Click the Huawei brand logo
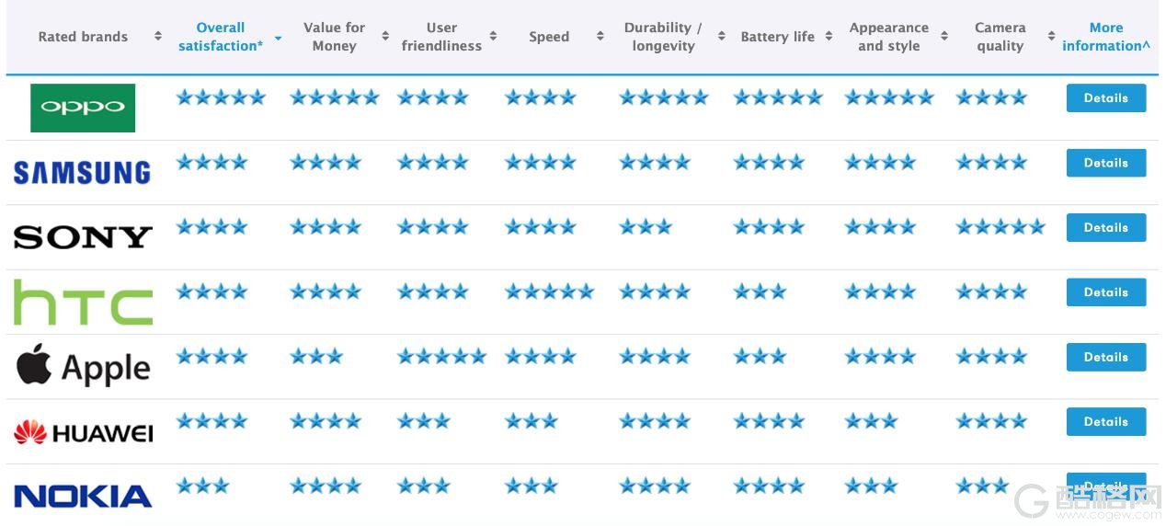Viewport: 1166px width, 526px height. click(x=83, y=431)
